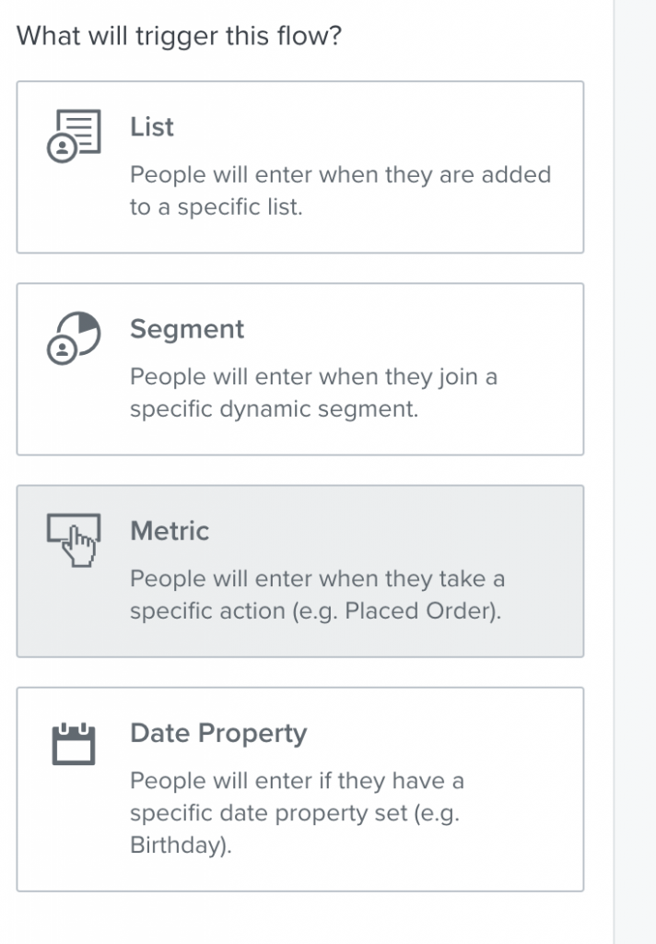656x944 pixels.
Task: Click the Segment pie chart icon
Action: click(74, 337)
